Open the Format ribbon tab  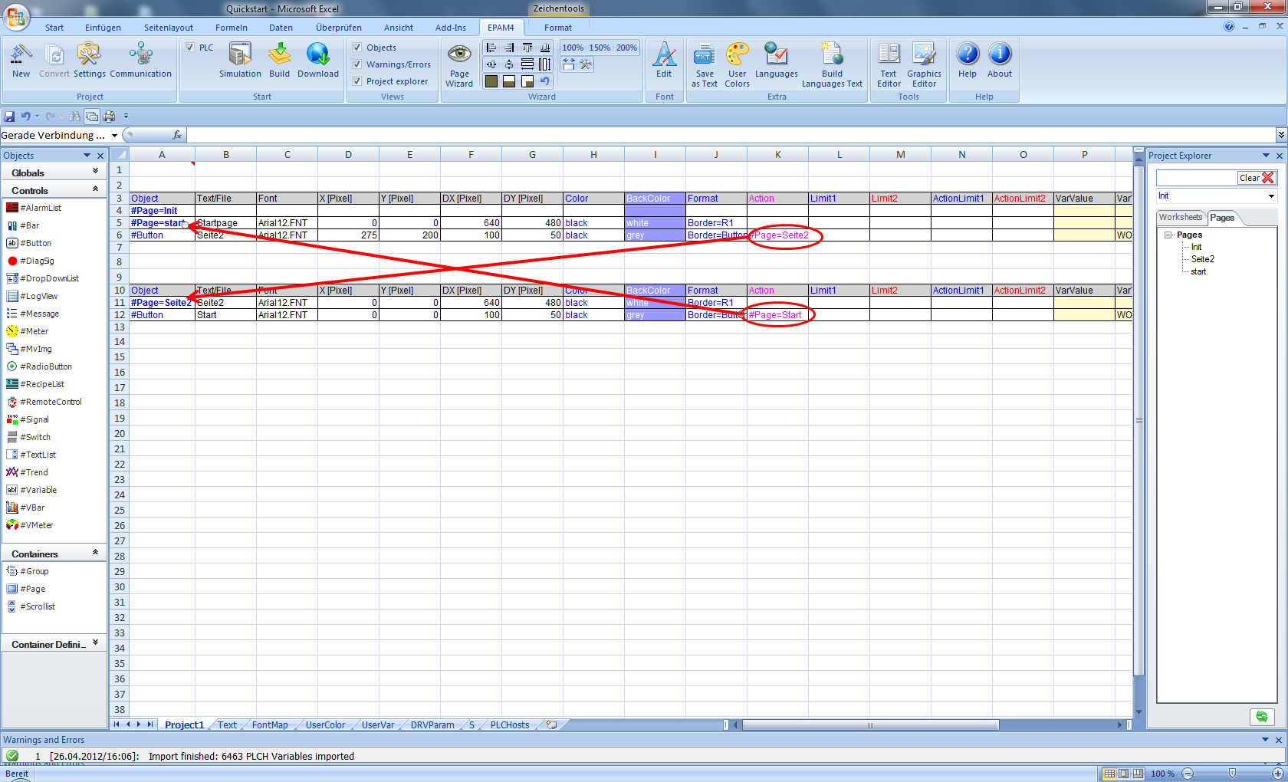[558, 28]
